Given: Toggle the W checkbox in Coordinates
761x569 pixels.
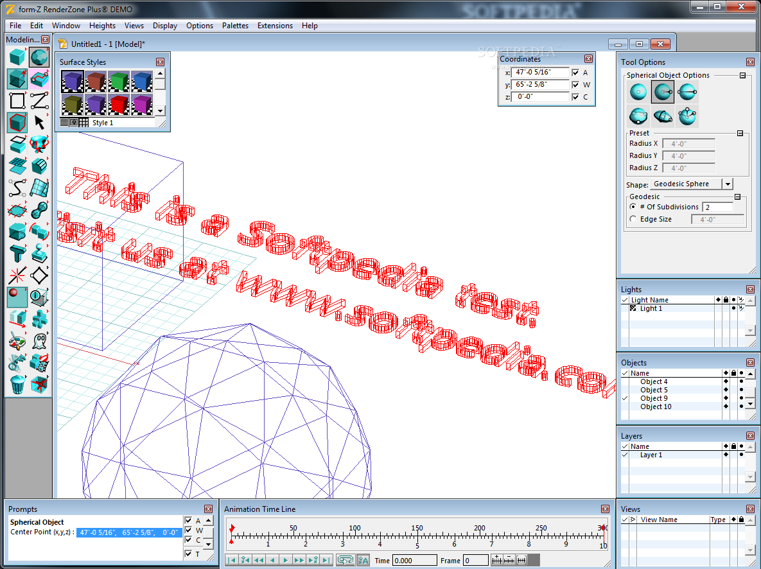Looking at the screenshot, I should [x=575, y=85].
